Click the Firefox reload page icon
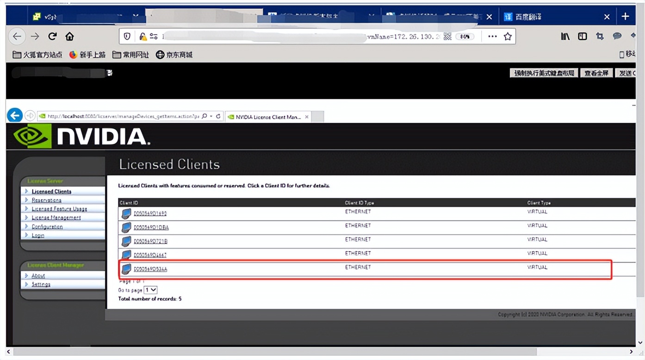Image resolution: width=645 pixels, height=360 pixels. point(52,36)
